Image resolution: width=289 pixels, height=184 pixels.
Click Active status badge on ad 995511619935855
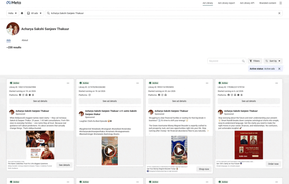point(153,83)
